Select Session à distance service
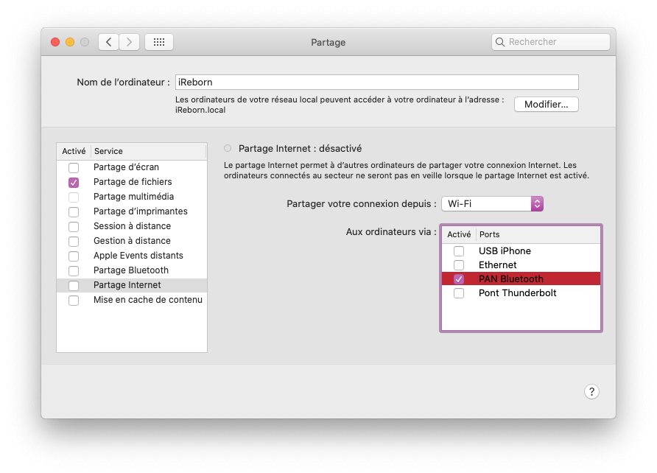 click(132, 226)
